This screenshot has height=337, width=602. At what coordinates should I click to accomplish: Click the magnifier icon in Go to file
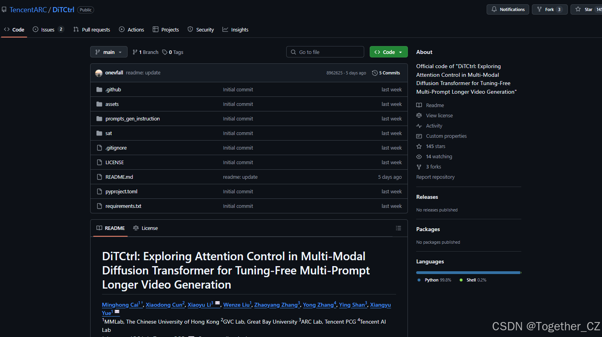pyautogui.click(x=293, y=52)
